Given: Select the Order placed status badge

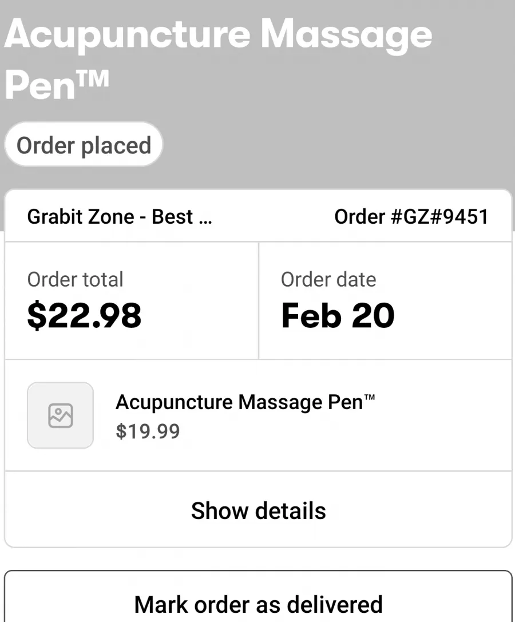Looking at the screenshot, I should click(x=84, y=144).
